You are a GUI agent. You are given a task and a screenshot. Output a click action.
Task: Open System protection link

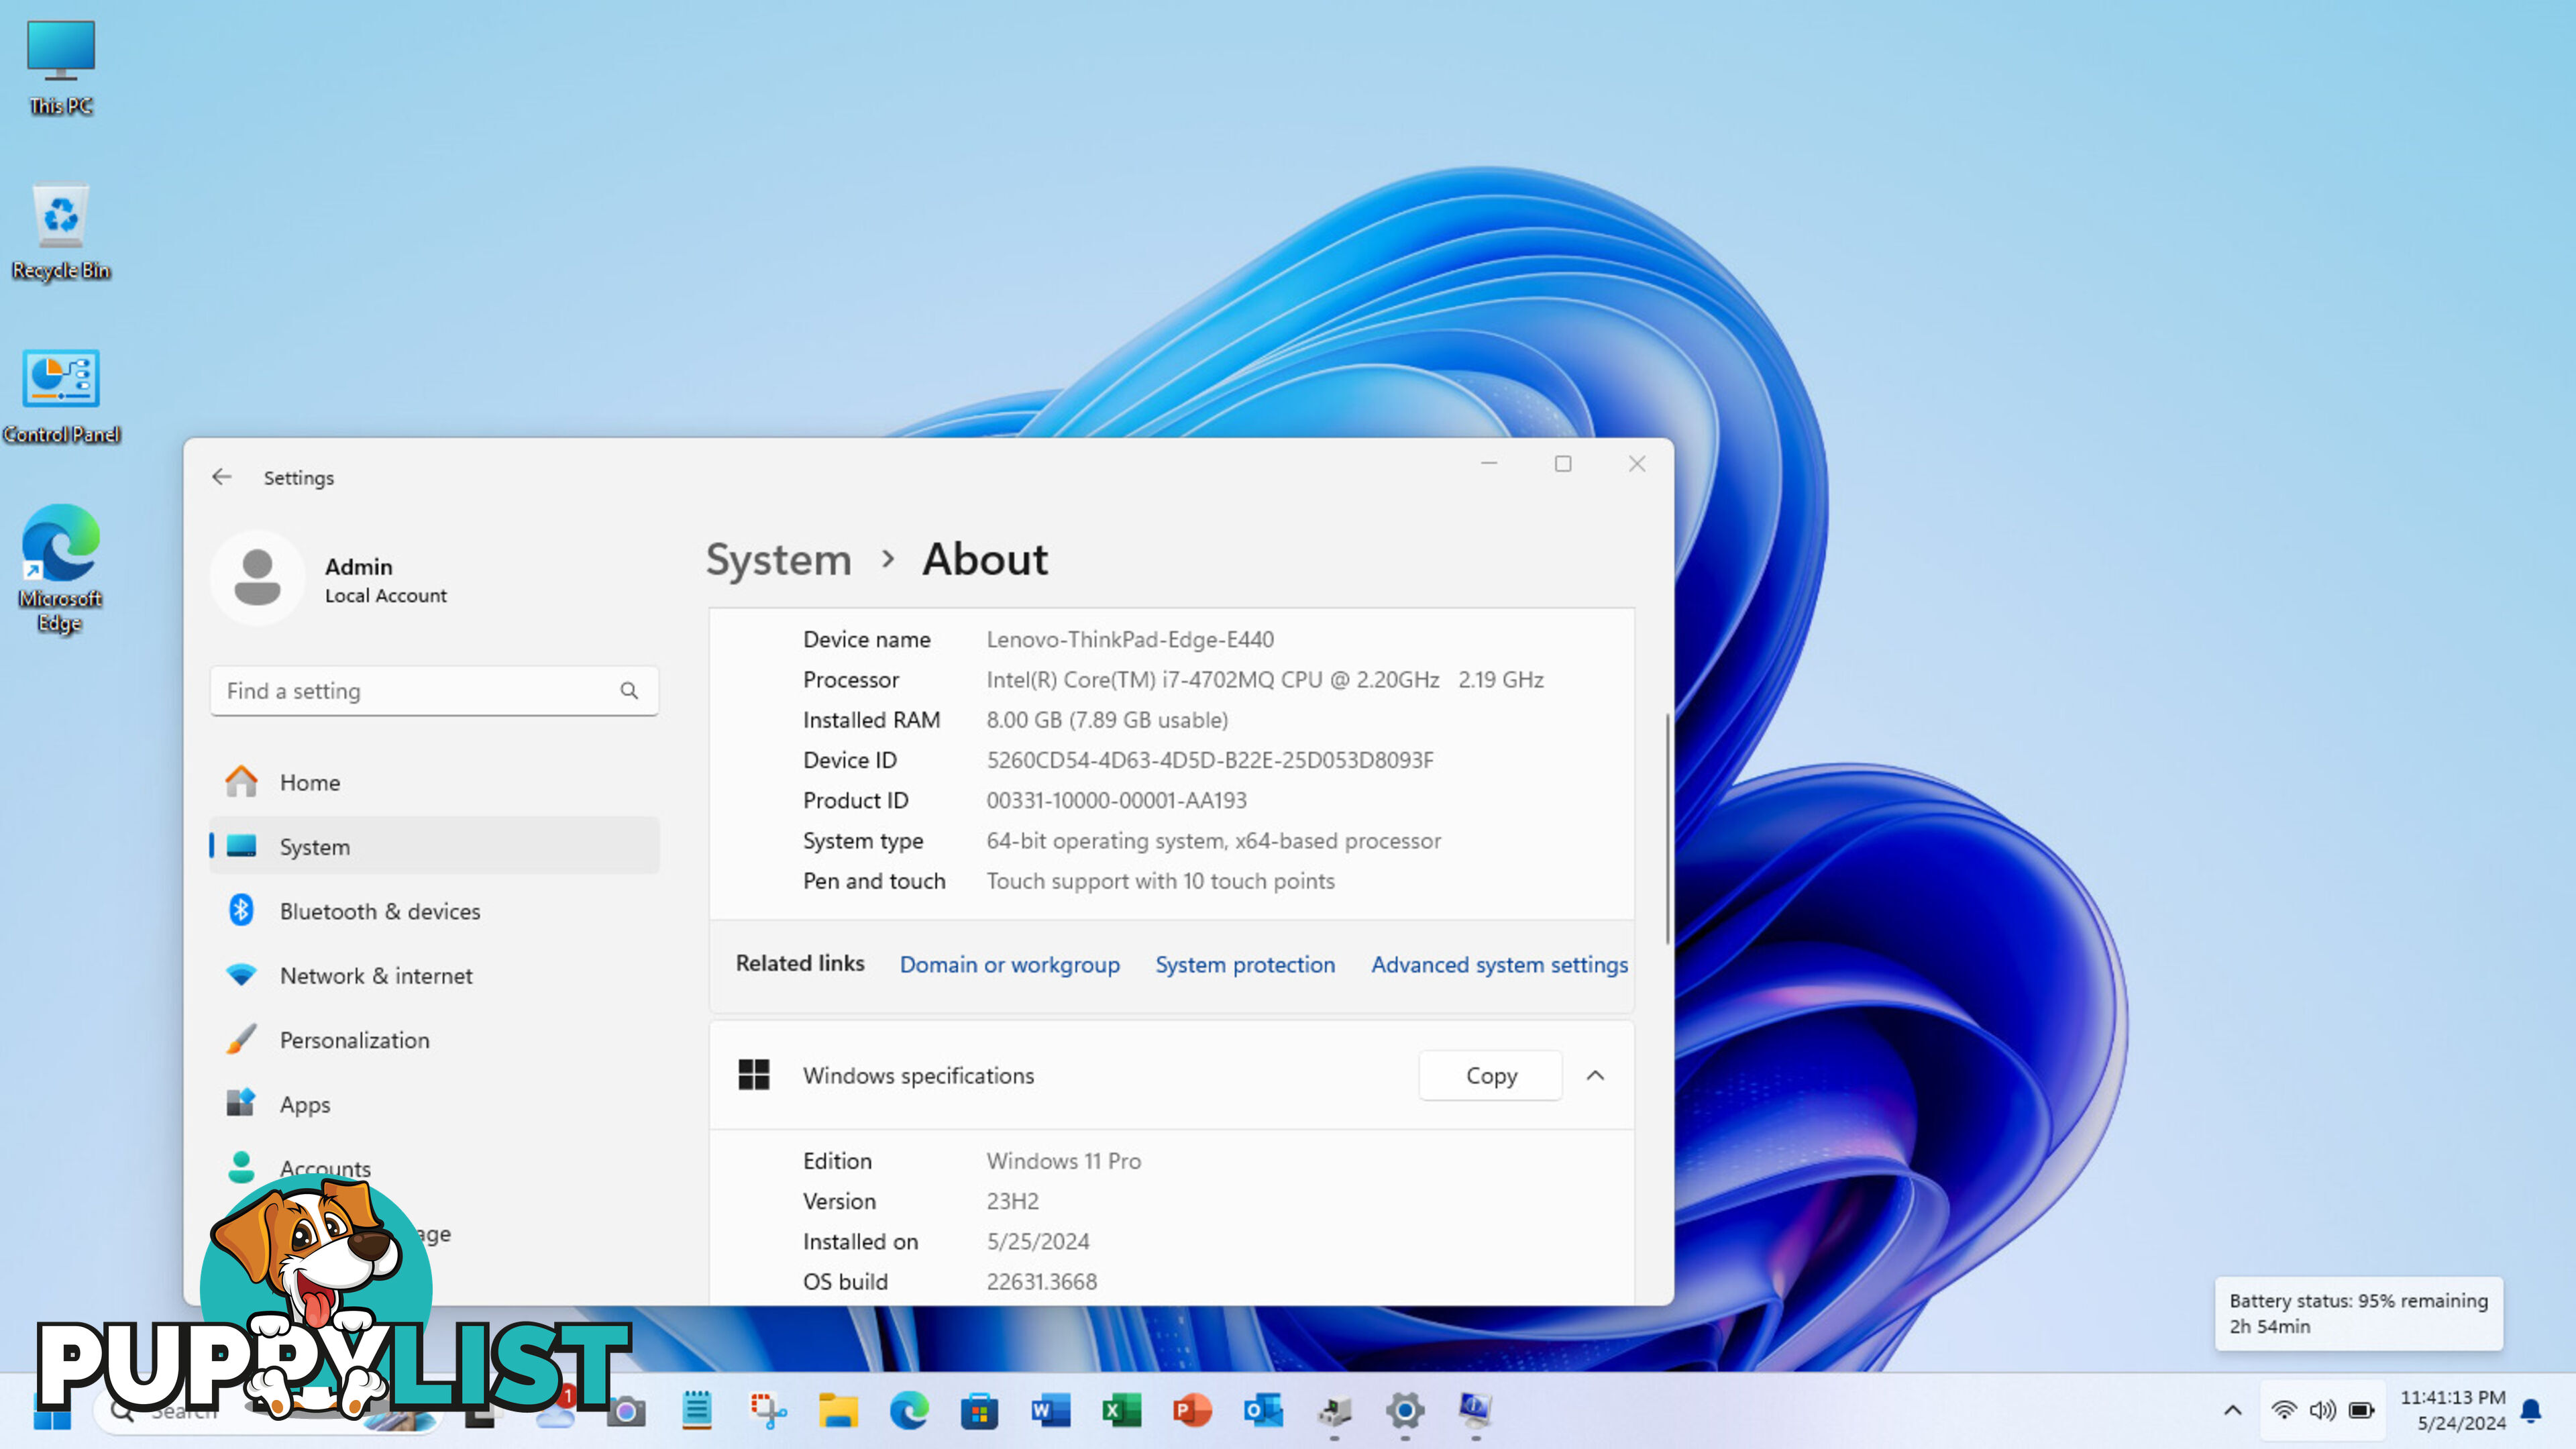click(x=1245, y=964)
